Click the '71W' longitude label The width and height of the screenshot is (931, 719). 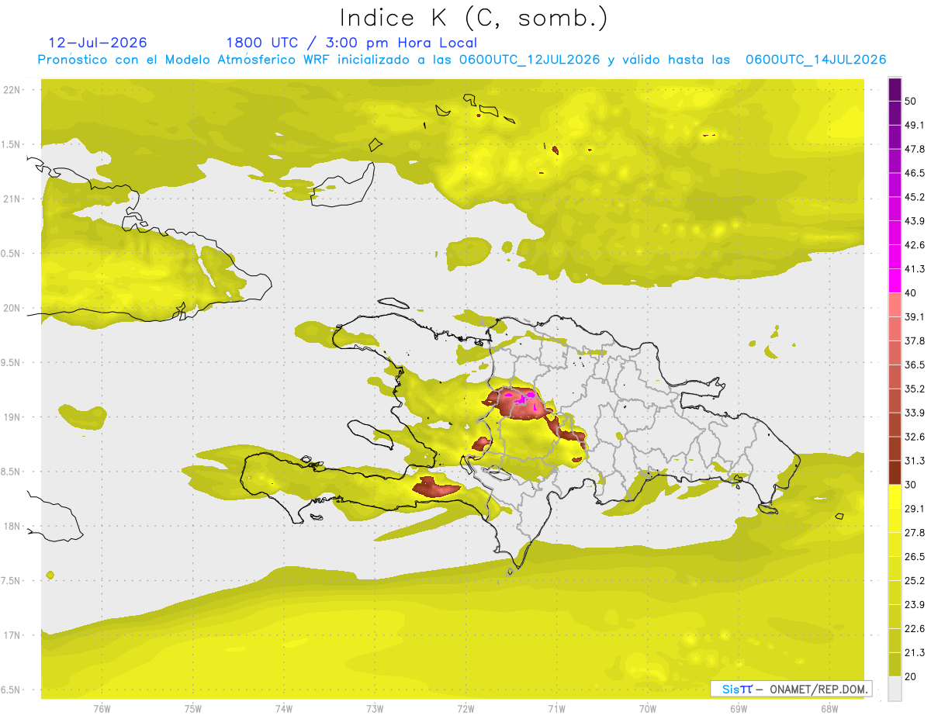point(556,708)
